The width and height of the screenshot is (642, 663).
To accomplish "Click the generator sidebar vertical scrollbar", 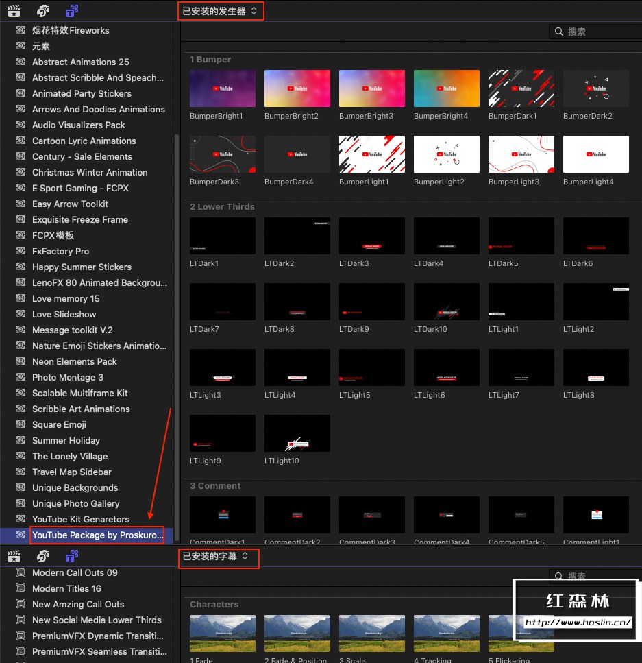I will [177, 337].
